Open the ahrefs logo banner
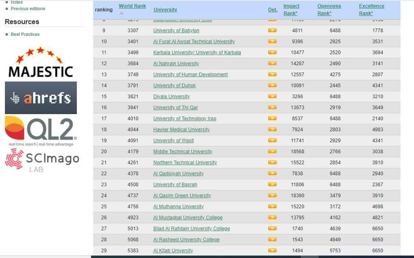The height and width of the screenshot is (258, 414). click(40, 98)
